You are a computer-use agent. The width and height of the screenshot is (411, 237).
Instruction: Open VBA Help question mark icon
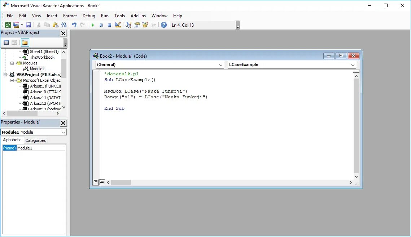[164, 25]
